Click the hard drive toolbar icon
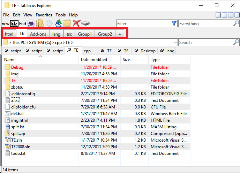 tap(85, 23)
